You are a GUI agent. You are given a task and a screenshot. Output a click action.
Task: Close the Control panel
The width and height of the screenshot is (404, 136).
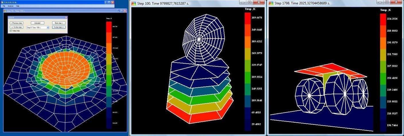click(x=66, y=18)
